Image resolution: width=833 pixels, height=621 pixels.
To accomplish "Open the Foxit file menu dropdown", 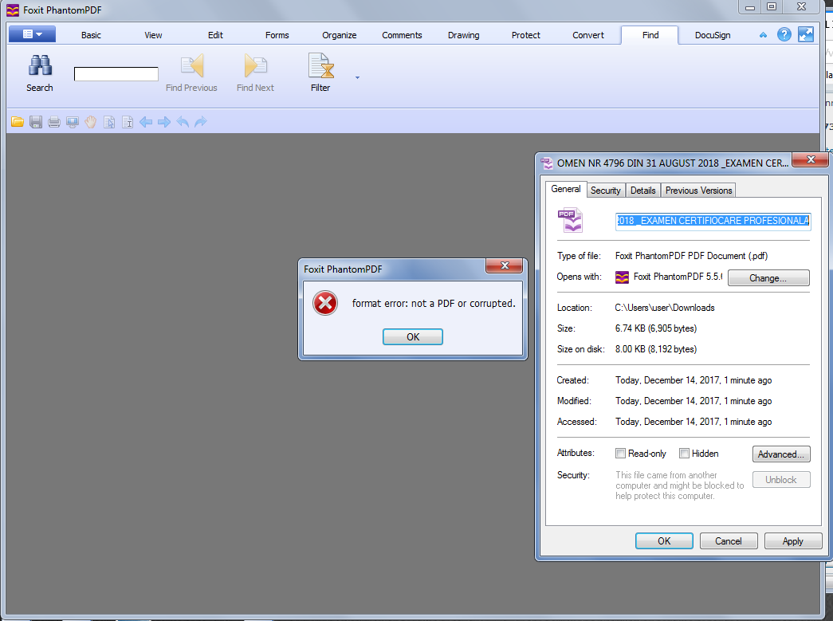I will (32, 34).
